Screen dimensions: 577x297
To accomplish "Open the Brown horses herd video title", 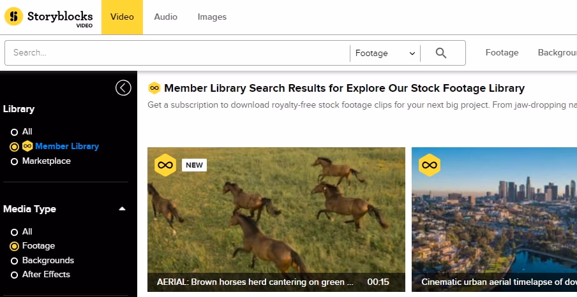I will coord(255,282).
